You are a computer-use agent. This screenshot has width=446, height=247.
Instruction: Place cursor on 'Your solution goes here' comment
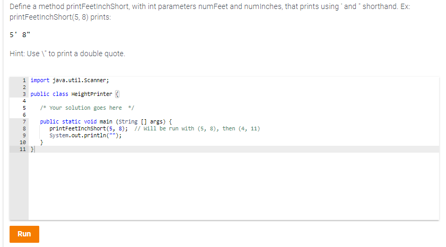(87, 108)
